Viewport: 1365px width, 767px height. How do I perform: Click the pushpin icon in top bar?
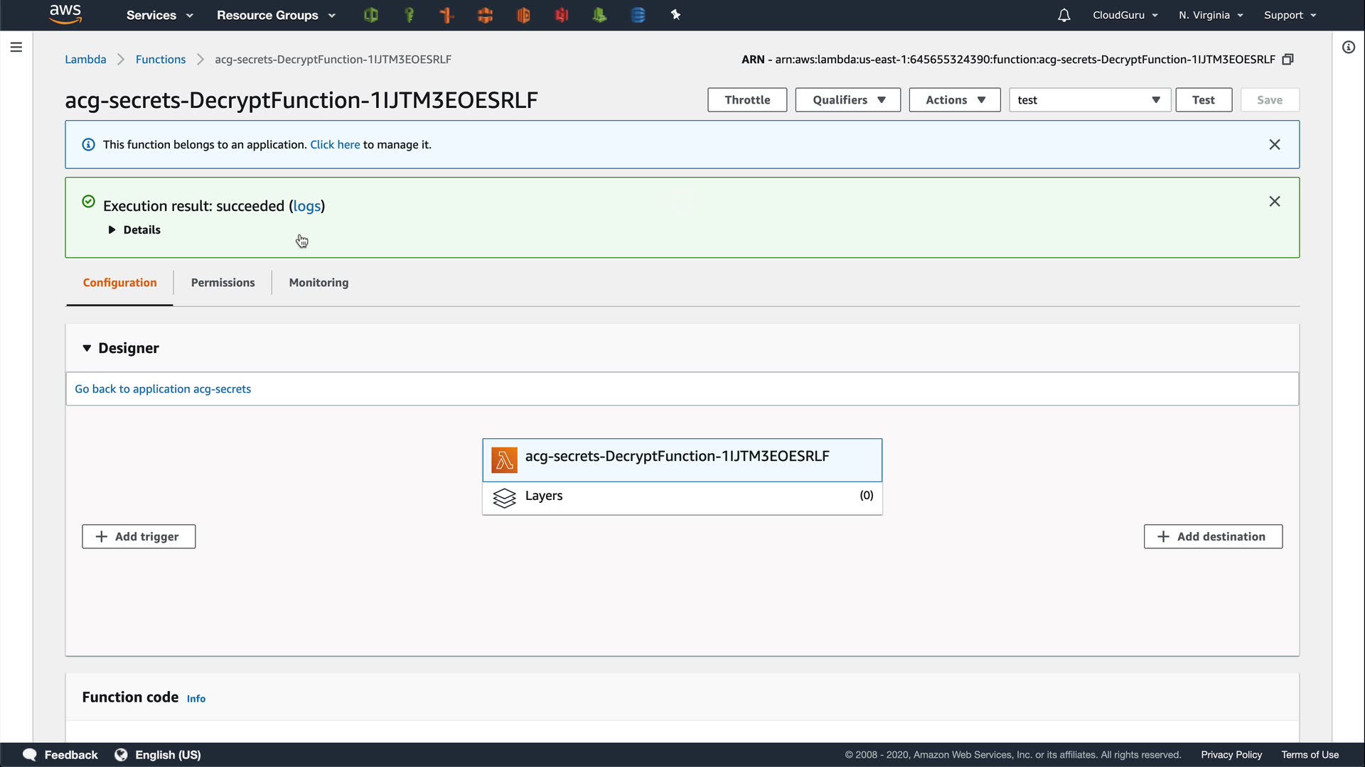[675, 15]
